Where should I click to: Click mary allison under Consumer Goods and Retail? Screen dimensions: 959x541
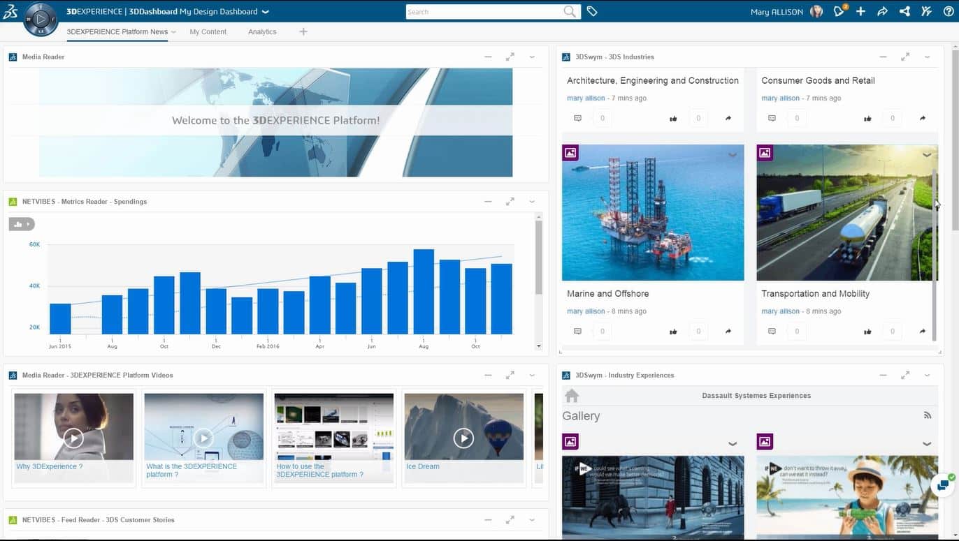coord(780,98)
